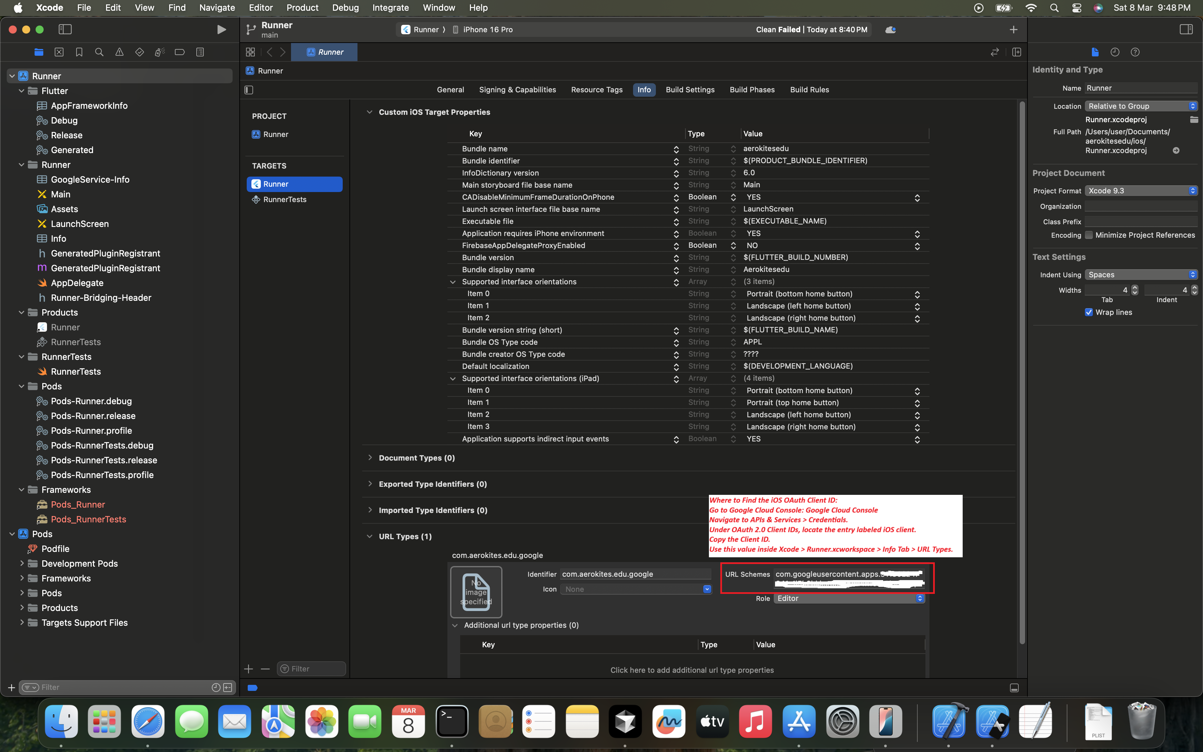Switch to the General tab
This screenshot has width=1203, height=752.
click(450, 90)
